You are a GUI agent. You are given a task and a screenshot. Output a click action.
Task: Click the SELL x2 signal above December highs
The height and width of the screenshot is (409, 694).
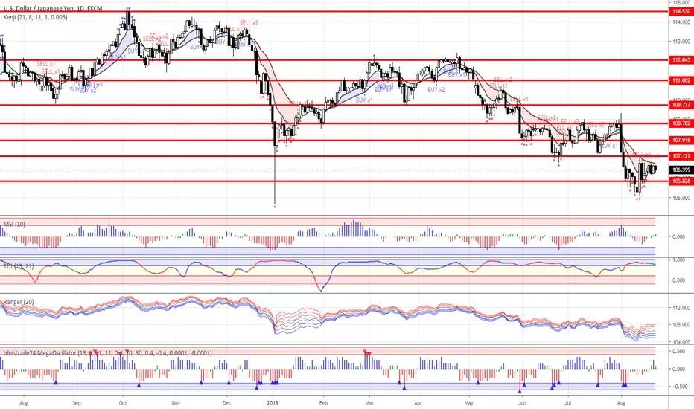point(249,23)
